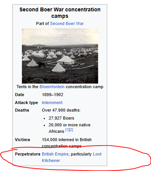The image size is (151, 171).
Task: Follow the Internment link
Action: pos(52,103)
